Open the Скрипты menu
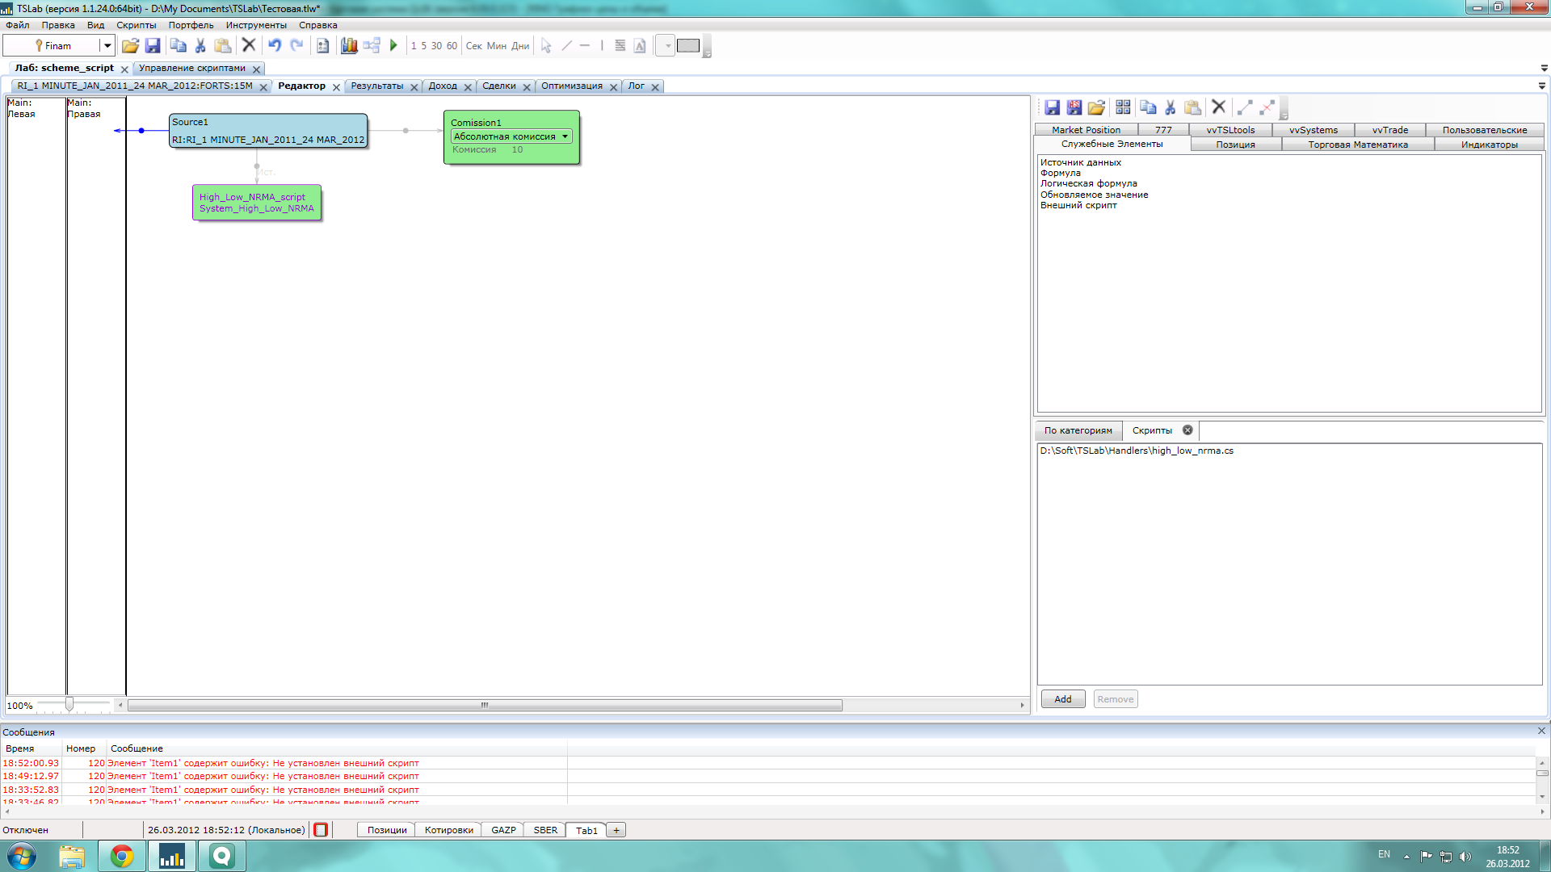This screenshot has height=872, width=1551. (136, 25)
